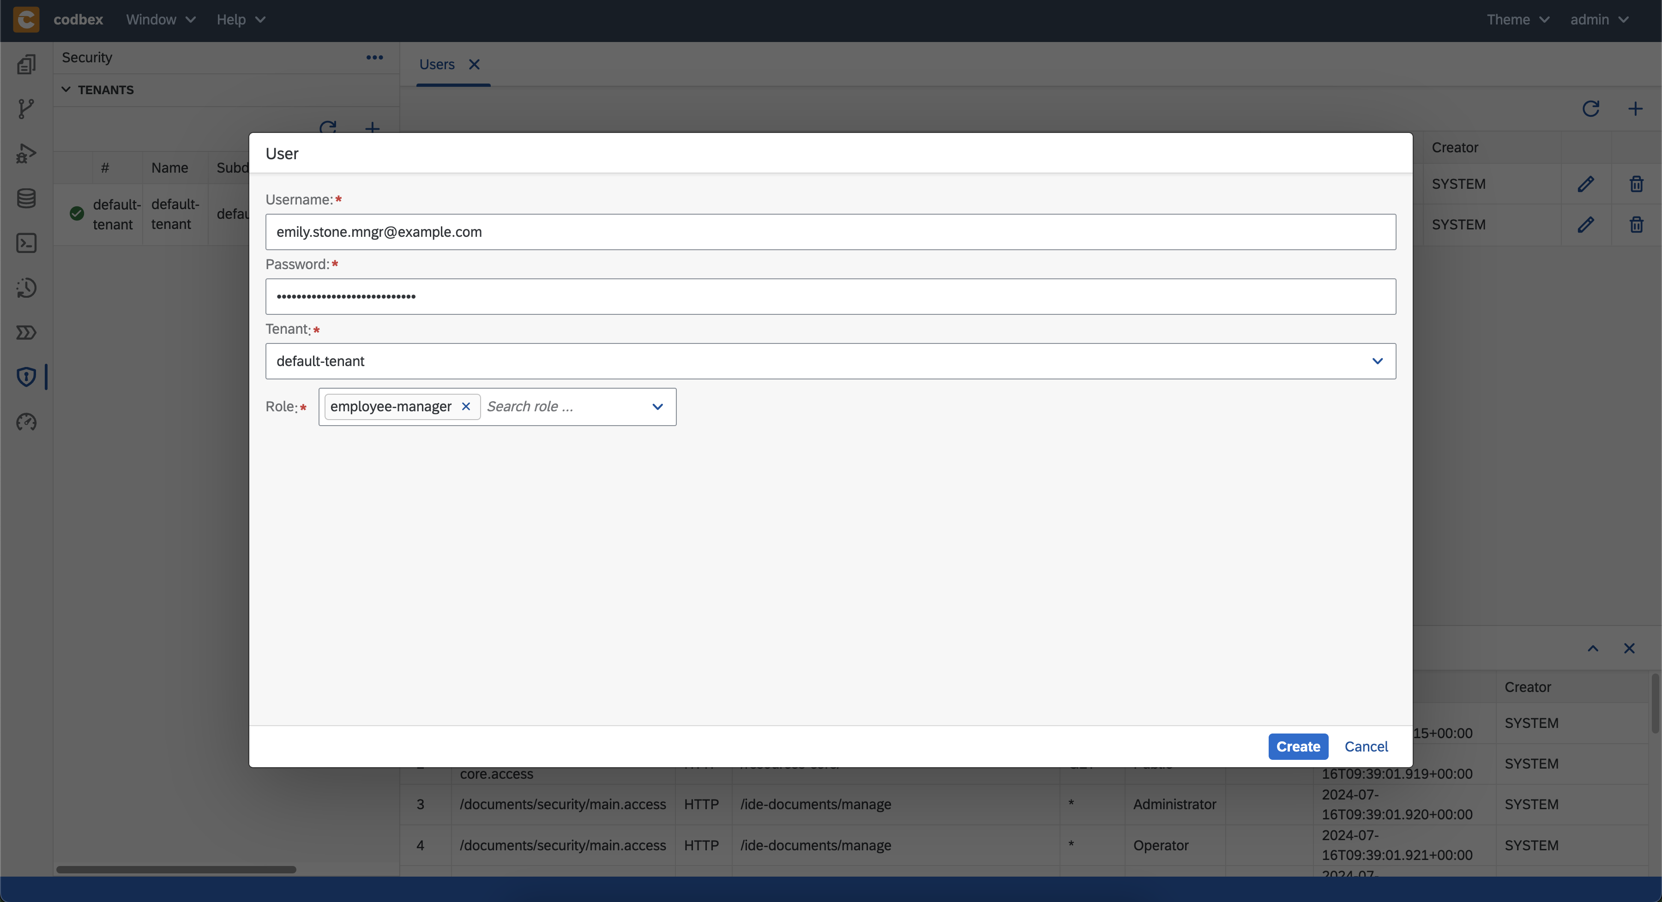Click the left panel horizontal scrollbar
This screenshot has height=902, width=1662.
point(176,869)
